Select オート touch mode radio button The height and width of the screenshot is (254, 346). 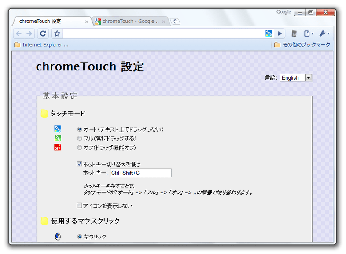coord(79,129)
